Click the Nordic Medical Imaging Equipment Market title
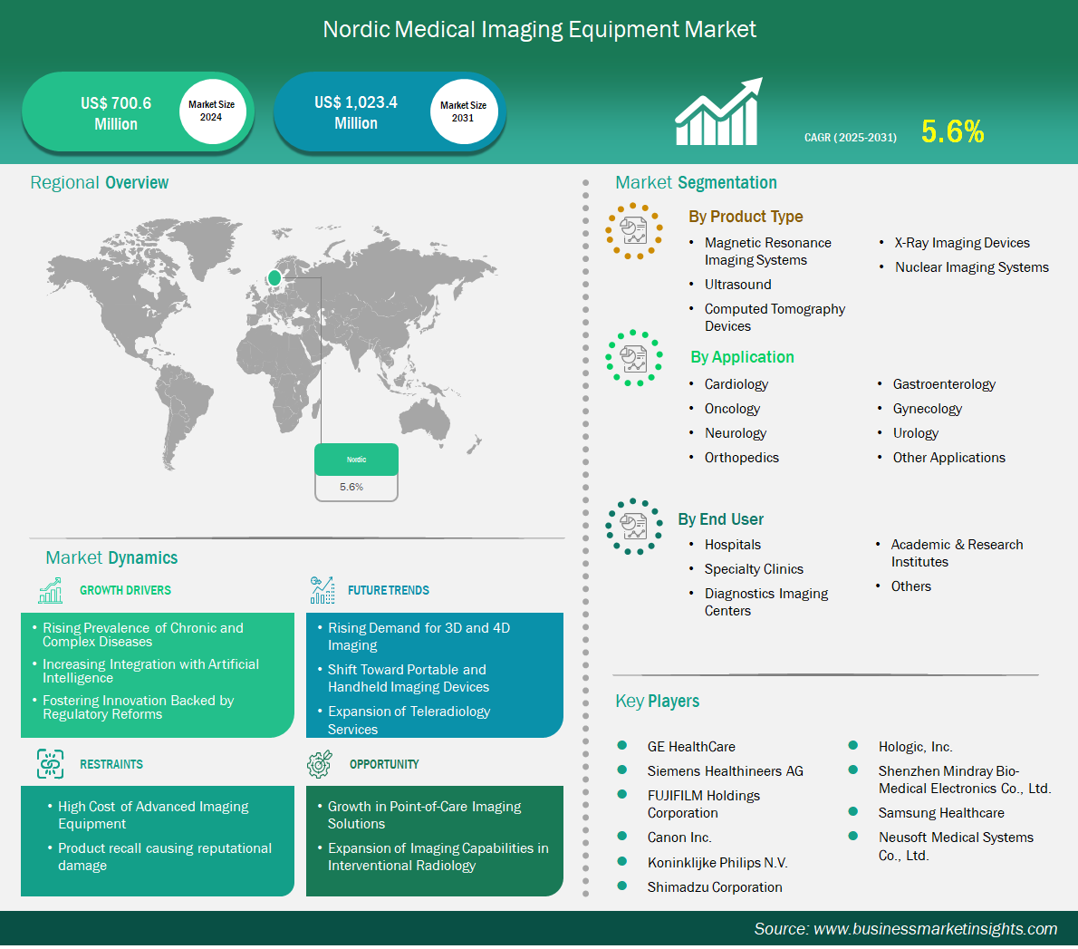This screenshot has height=949, width=1078. pos(539,30)
